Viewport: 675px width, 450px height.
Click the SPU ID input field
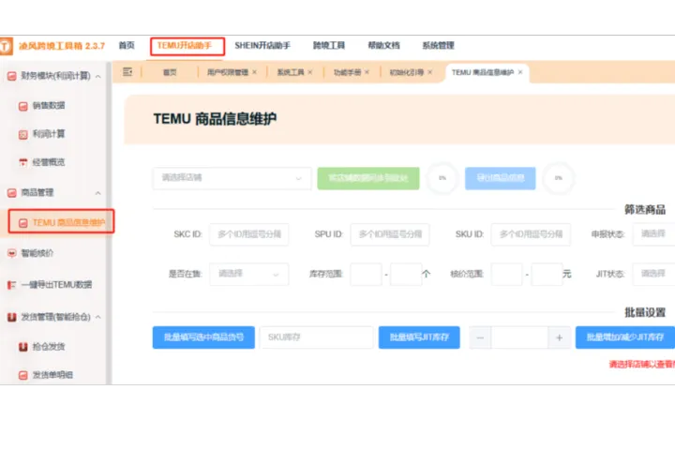(x=390, y=234)
